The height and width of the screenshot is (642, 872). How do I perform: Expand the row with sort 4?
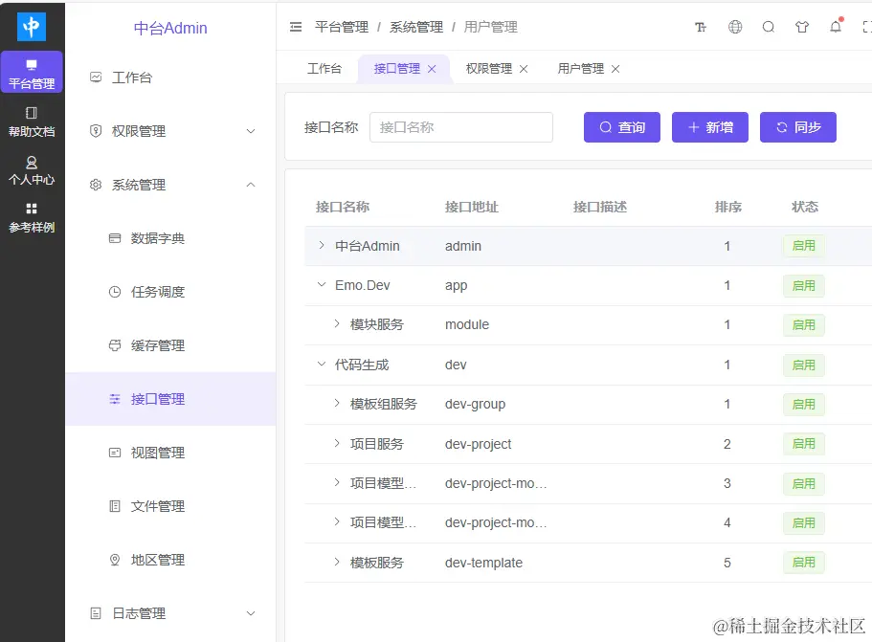pyautogui.click(x=337, y=522)
